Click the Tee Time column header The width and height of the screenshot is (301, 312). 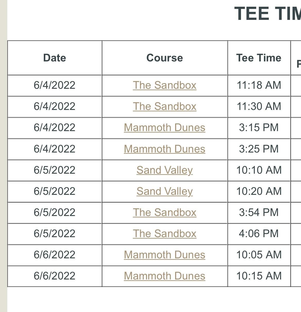point(259,58)
